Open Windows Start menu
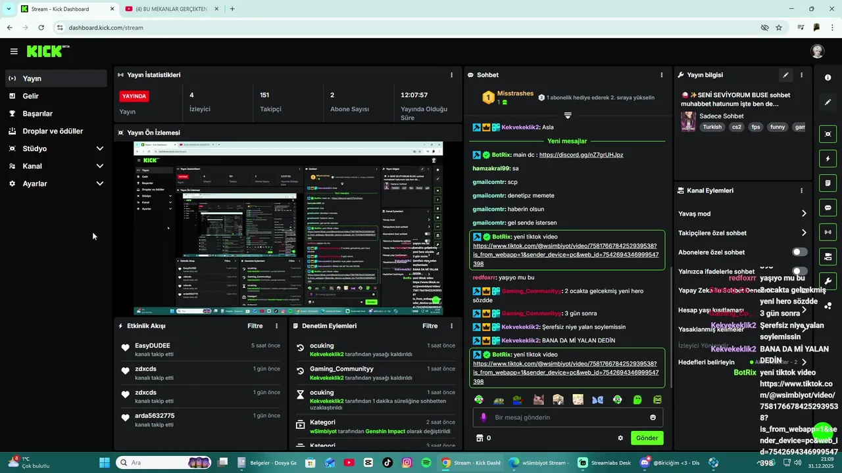The height and width of the screenshot is (473, 842). 104,462
